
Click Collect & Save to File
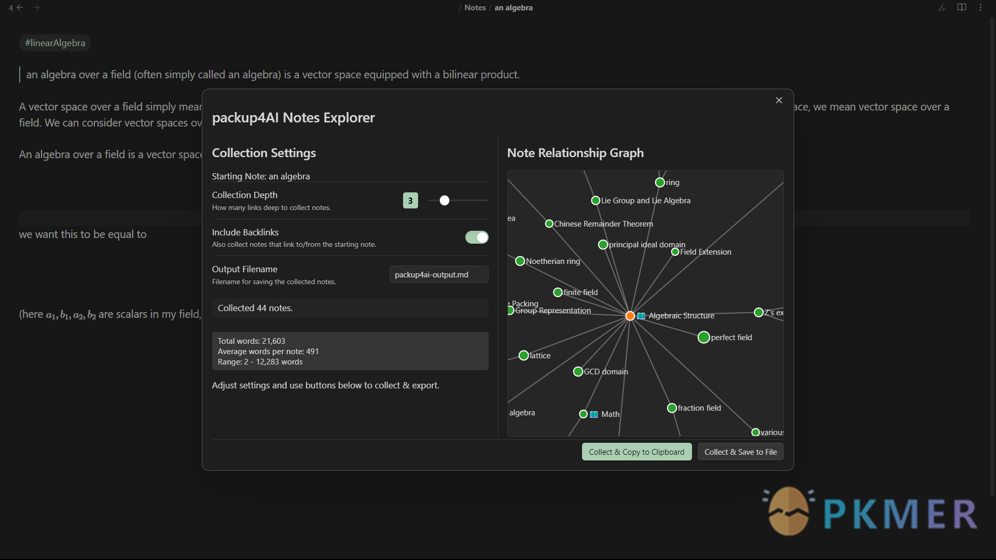(x=740, y=452)
